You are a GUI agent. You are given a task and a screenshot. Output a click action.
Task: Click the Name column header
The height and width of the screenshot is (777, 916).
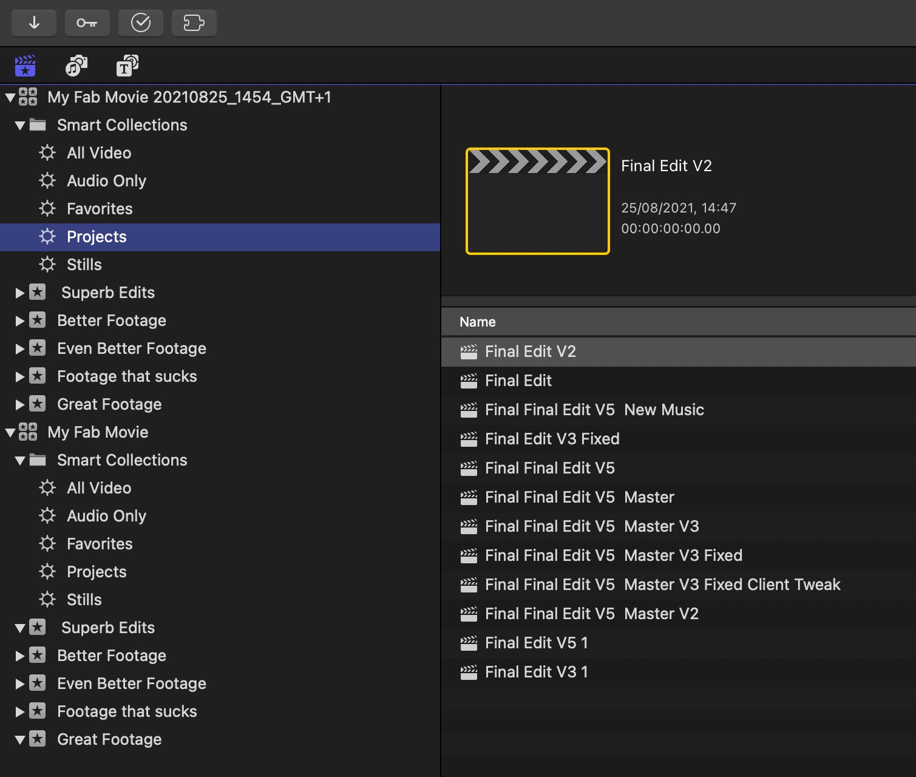pos(679,322)
